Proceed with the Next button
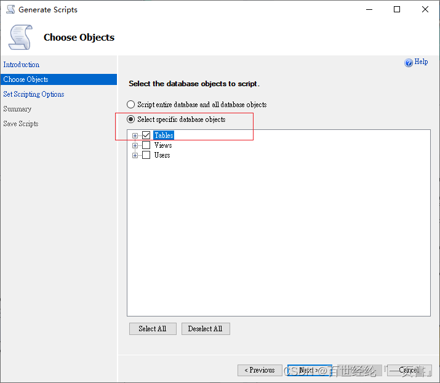The height and width of the screenshot is (383, 440). tap(310, 370)
